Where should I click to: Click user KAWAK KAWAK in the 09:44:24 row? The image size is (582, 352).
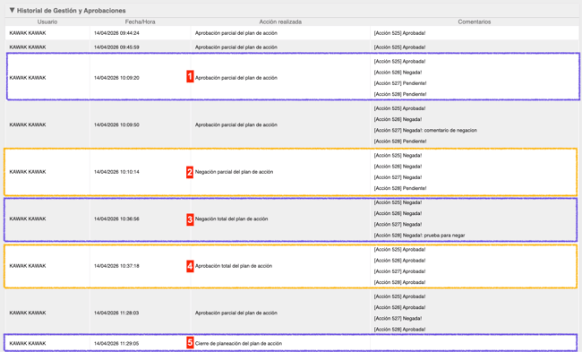click(x=28, y=33)
